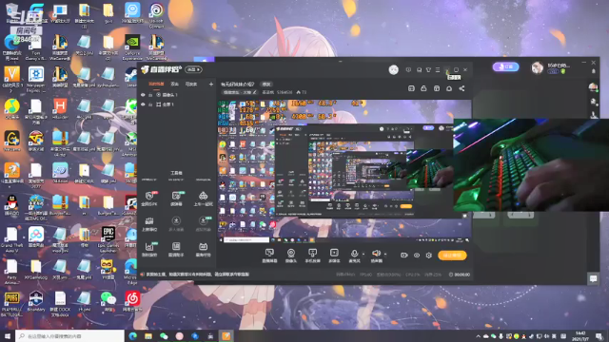
Task: Click the orange start streaming button
Action: [x=452, y=256]
